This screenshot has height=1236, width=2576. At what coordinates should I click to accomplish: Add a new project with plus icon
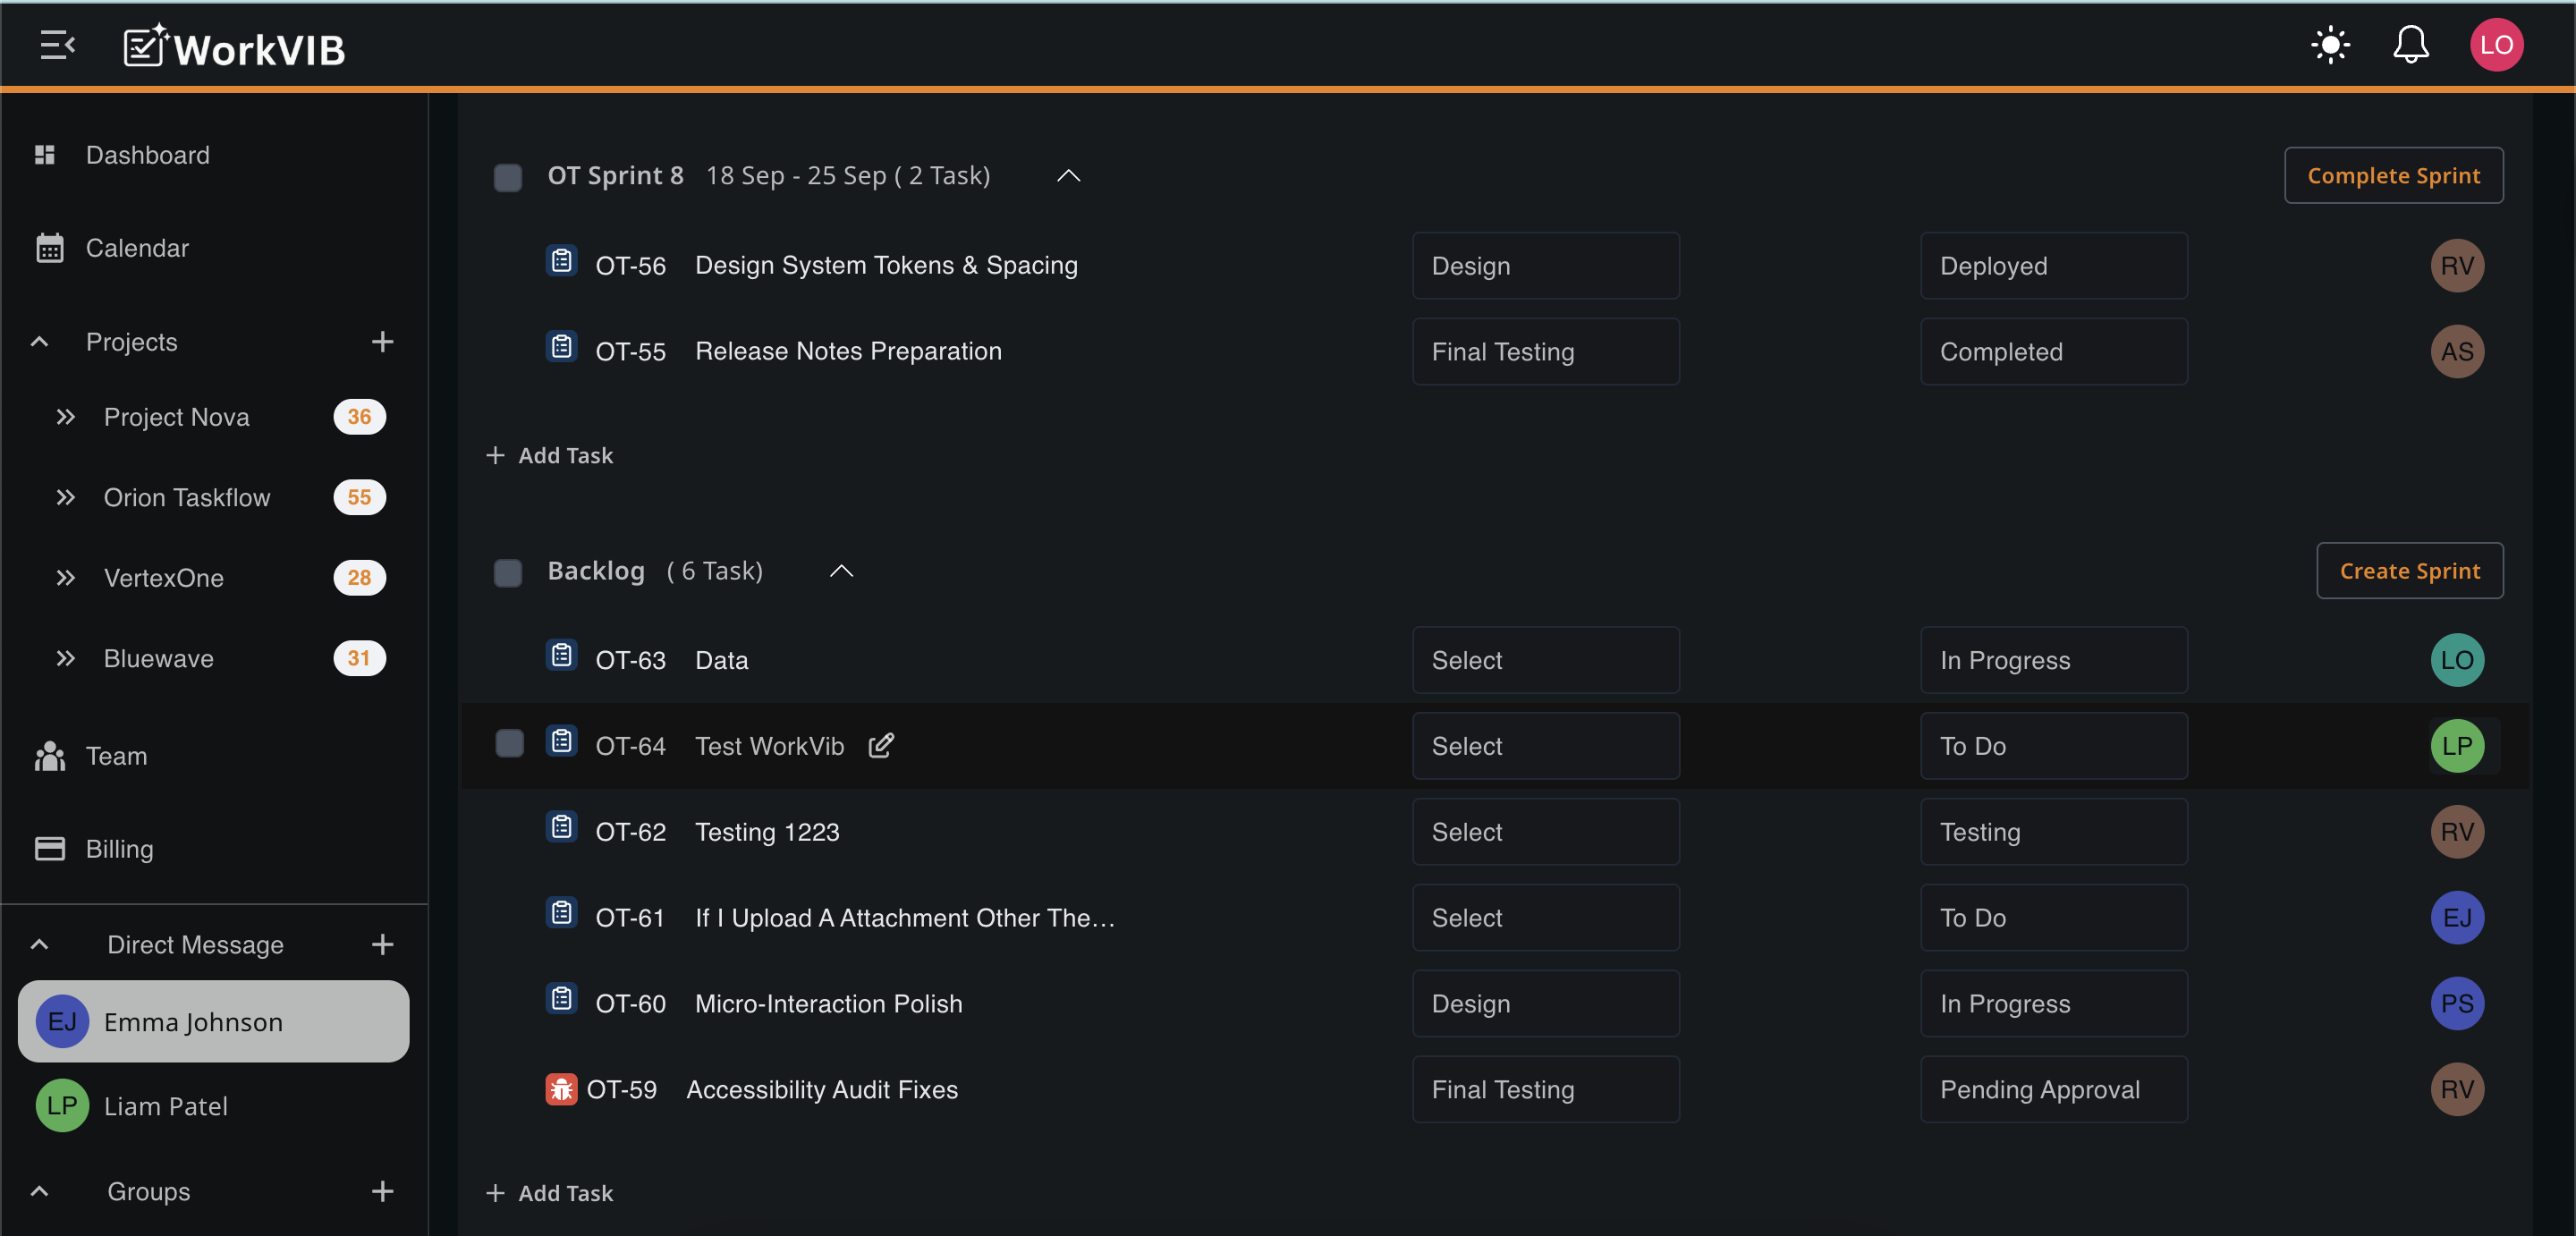point(382,342)
